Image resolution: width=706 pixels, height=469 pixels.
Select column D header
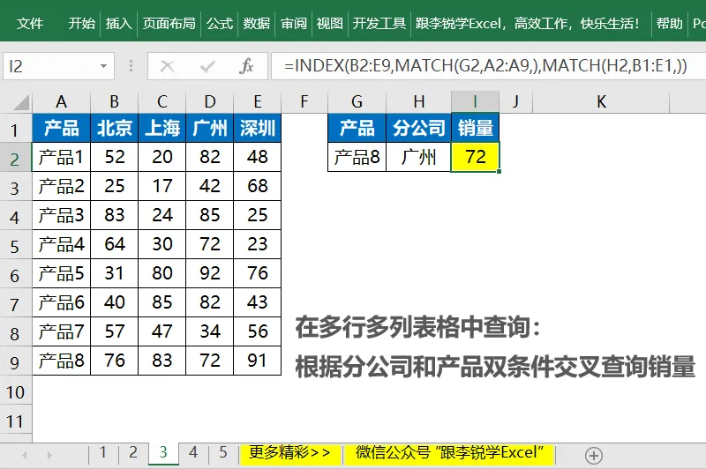coord(210,102)
